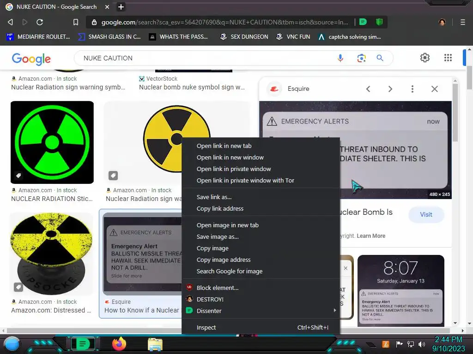This screenshot has height=354, width=473.
Task: Open the distressed popsocket radiation thumbnail
Action: tap(52, 254)
